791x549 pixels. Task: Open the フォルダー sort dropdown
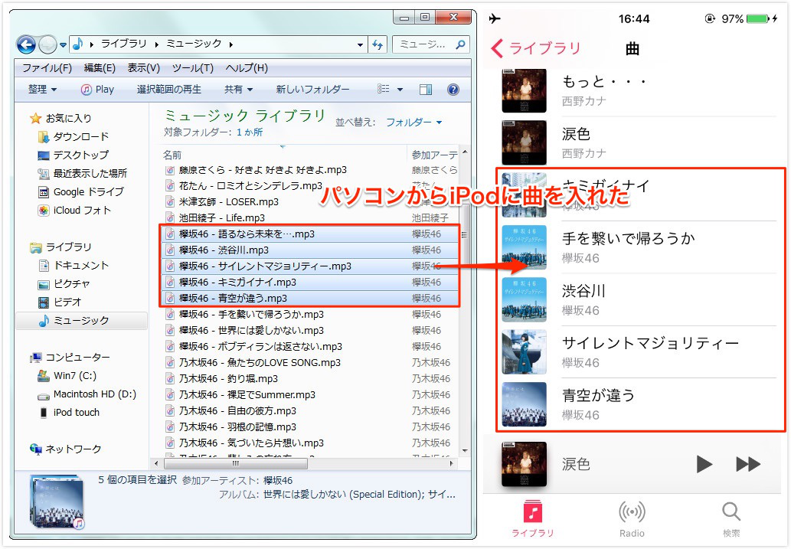413,122
